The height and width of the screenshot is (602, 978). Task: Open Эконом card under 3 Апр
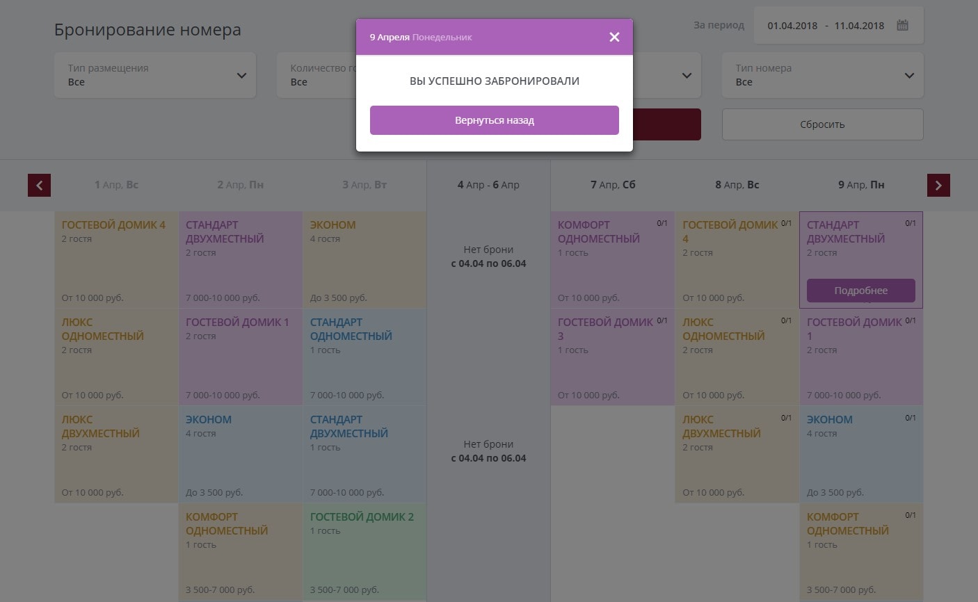364,260
